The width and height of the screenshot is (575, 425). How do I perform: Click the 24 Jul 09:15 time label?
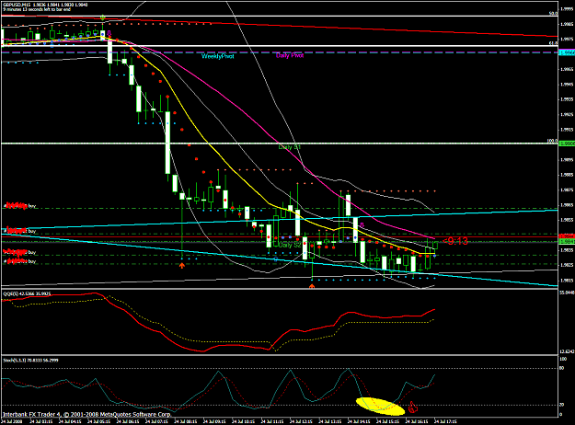214,421
